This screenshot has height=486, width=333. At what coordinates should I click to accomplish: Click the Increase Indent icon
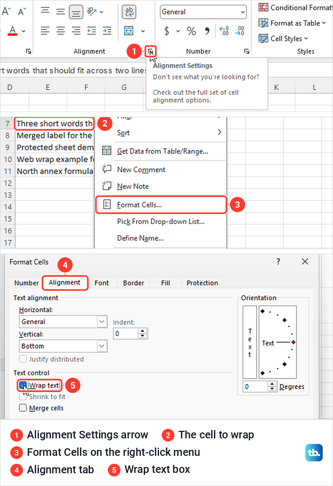point(107,31)
